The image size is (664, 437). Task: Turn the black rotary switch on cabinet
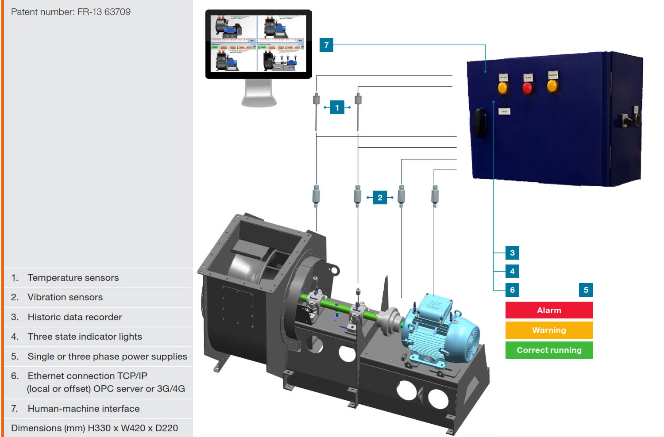point(480,121)
